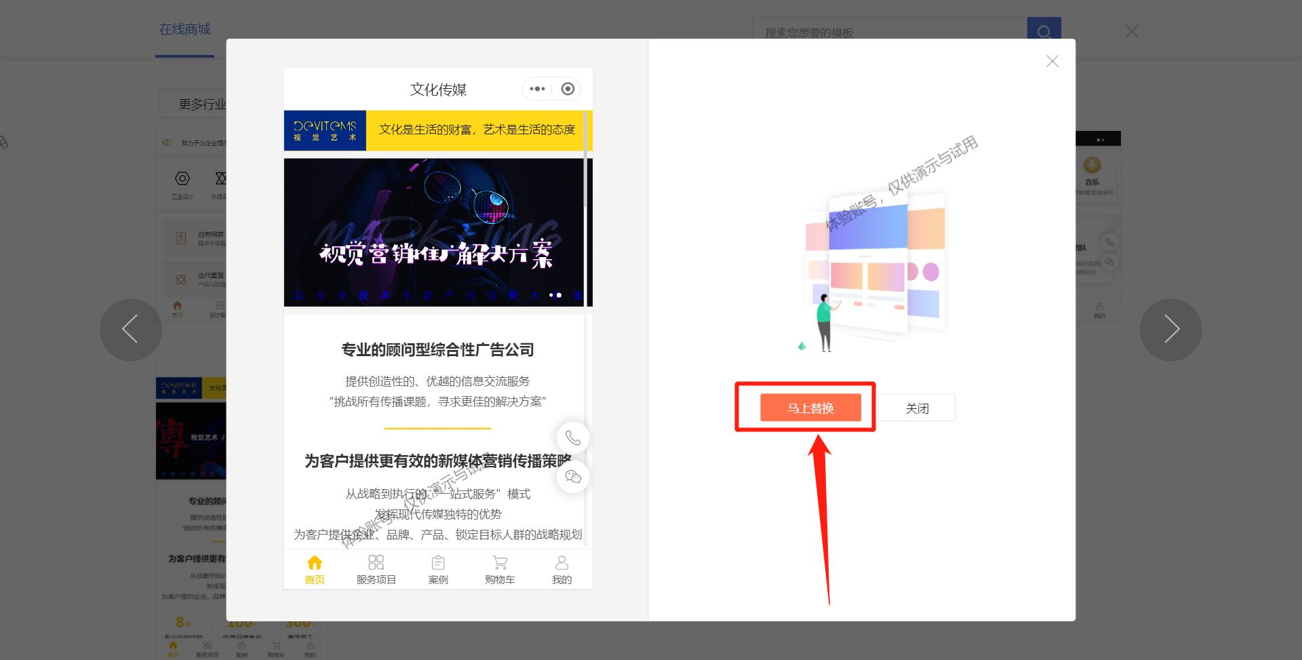Click the 关闭 close button

(x=917, y=407)
